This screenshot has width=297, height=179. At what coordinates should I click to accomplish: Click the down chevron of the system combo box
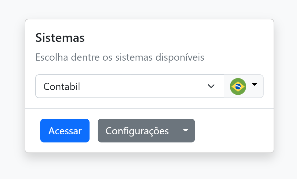(x=211, y=86)
